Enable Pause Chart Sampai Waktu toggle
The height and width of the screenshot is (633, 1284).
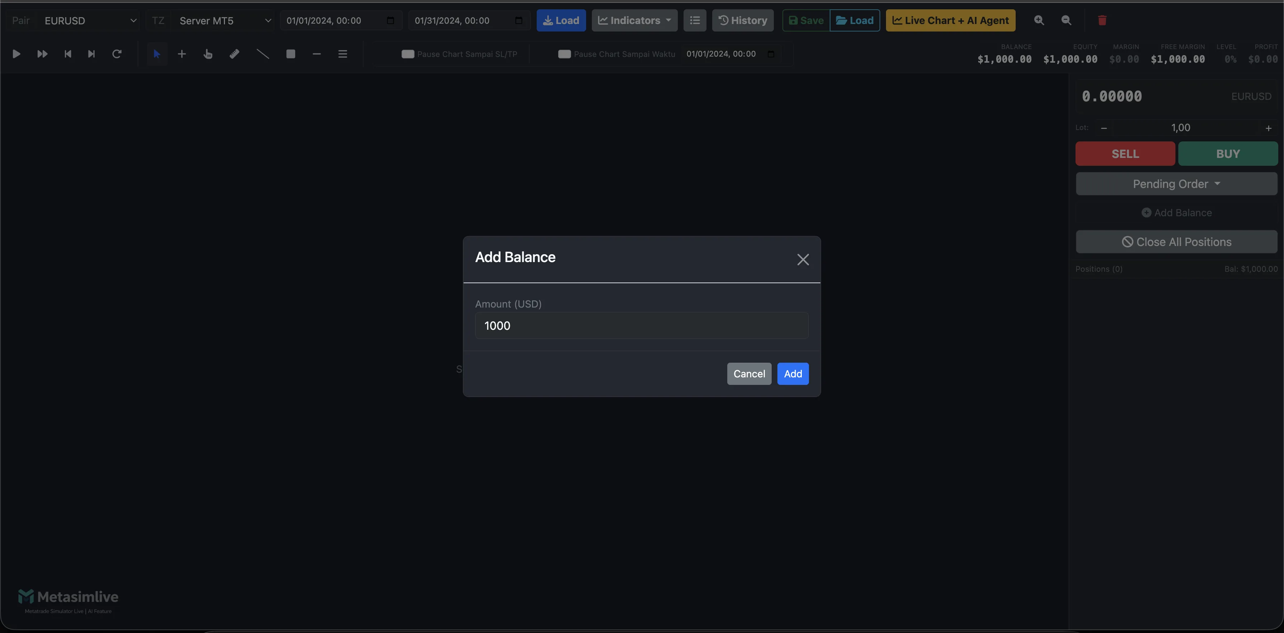pyautogui.click(x=565, y=54)
